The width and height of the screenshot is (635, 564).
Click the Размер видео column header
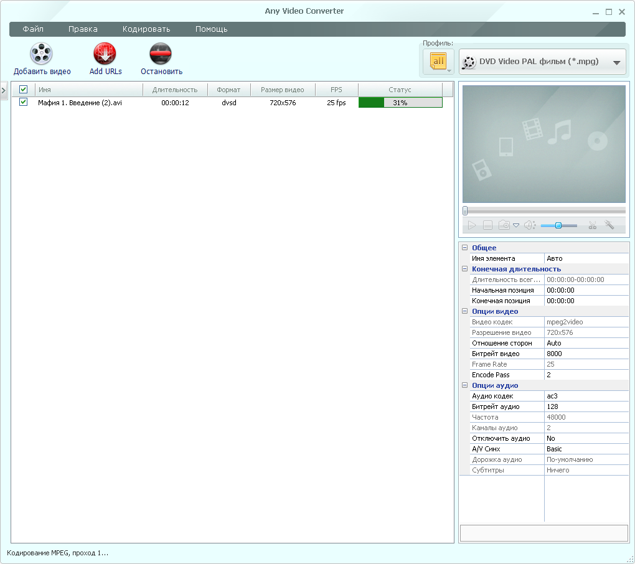click(x=283, y=90)
